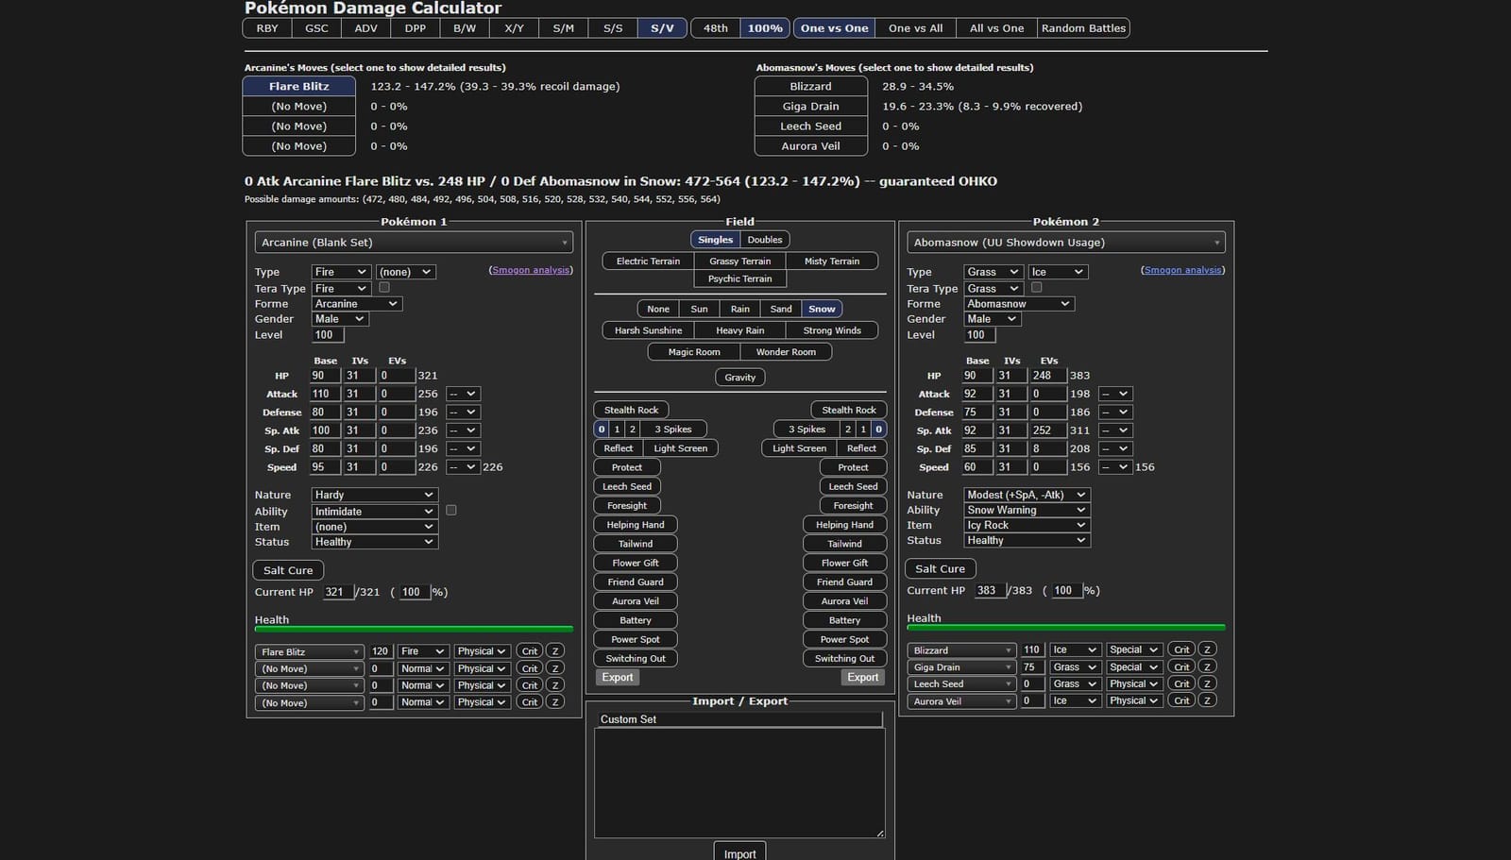This screenshot has height=860, width=1511.
Task: Open Abomasnow's Item dropdown showing Icy Rock
Action: click(x=1026, y=525)
